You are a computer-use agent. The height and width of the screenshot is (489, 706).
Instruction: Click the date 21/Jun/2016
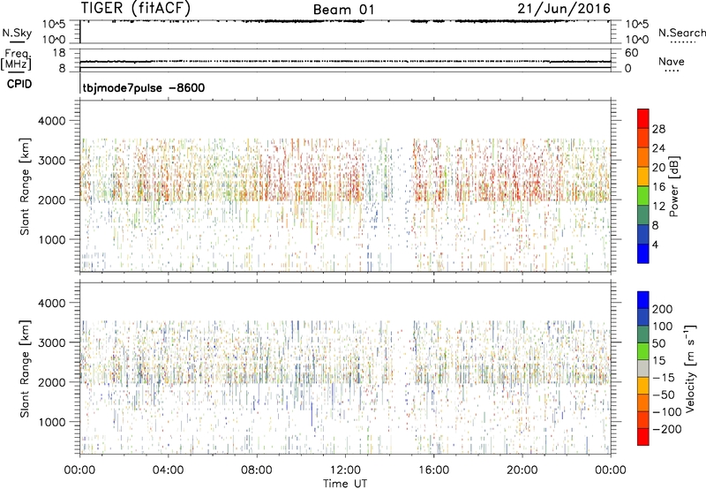click(564, 8)
